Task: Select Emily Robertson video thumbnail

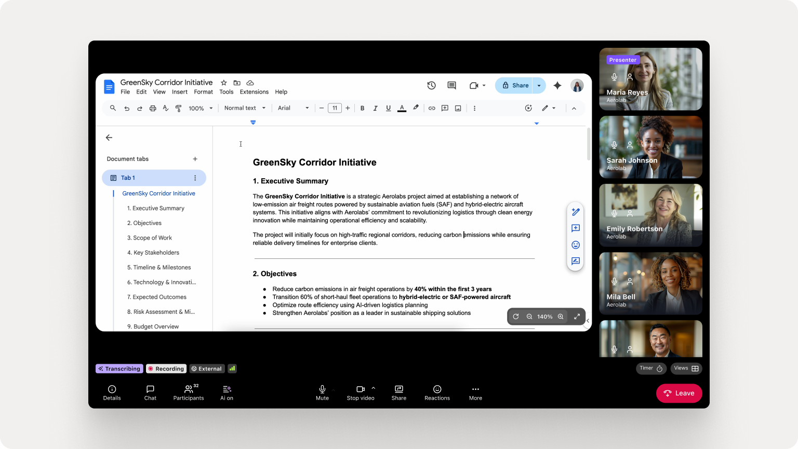Action: pos(651,215)
